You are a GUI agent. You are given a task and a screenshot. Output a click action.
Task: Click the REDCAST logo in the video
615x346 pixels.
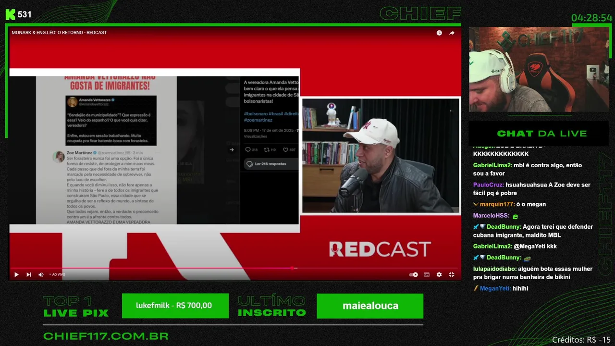coord(380,249)
